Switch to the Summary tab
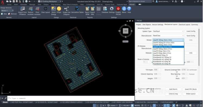 pos(195,25)
